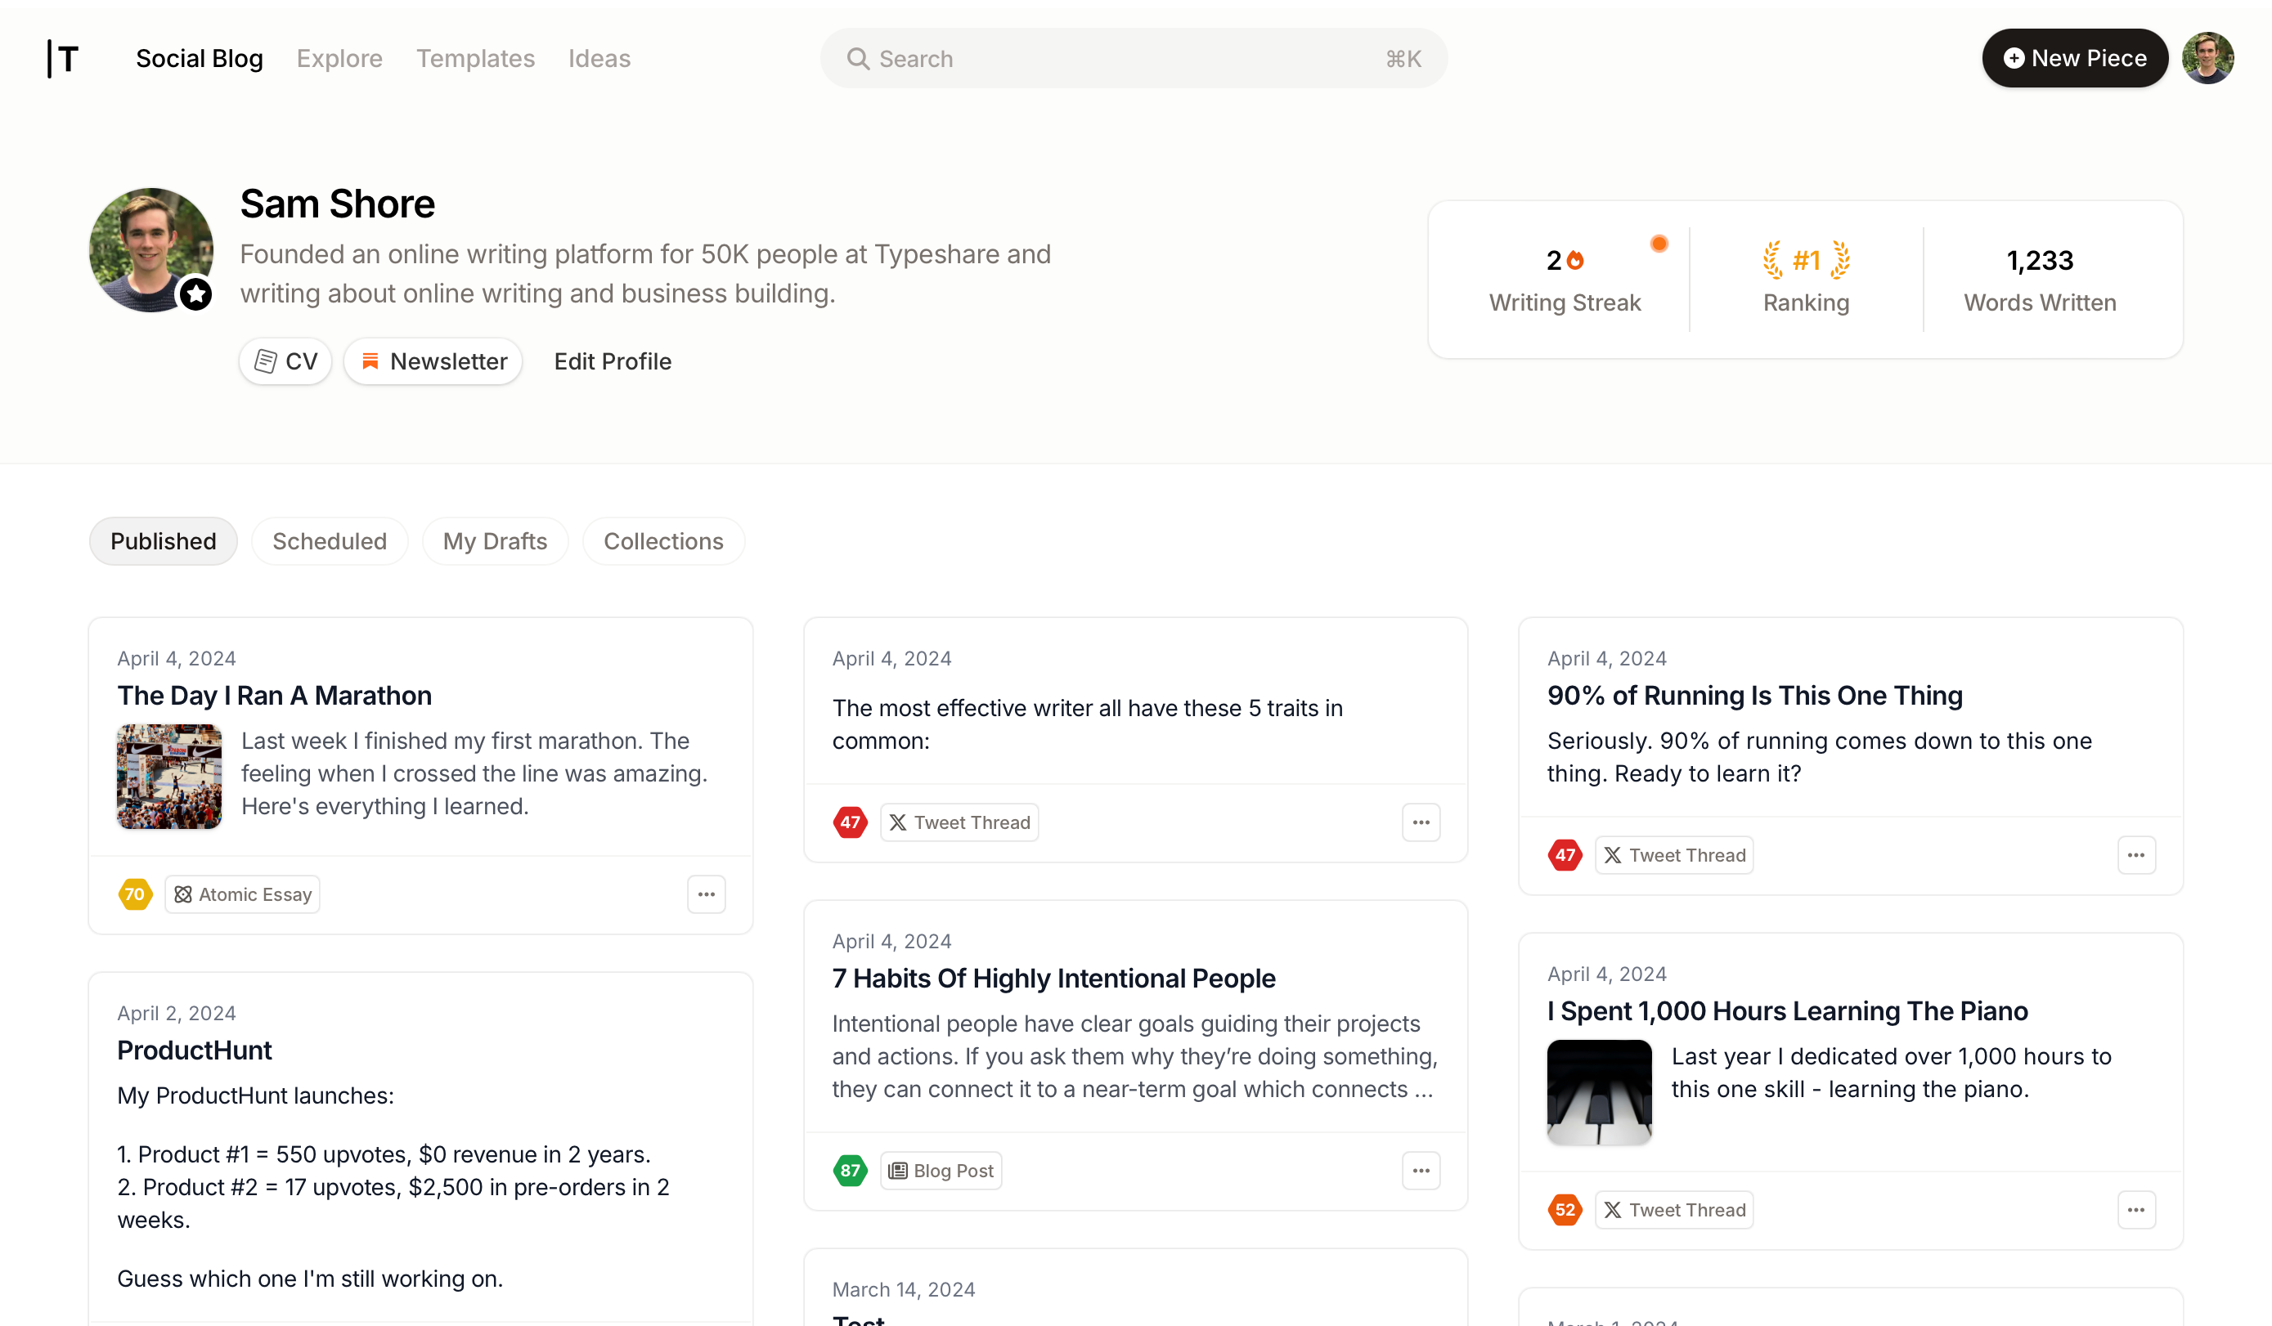Click the Typeshare logo icon
Screen dimensions: 2272x1326
(63, 59)
